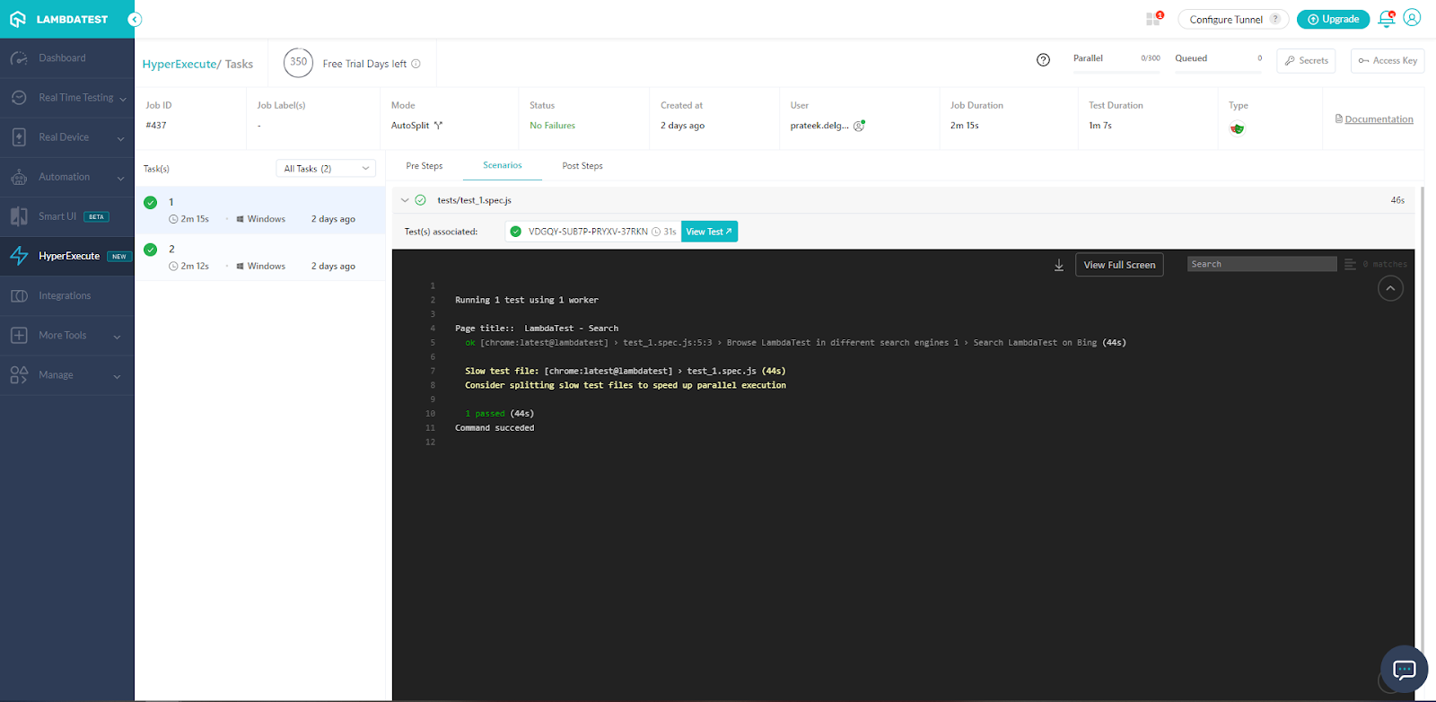Open the Documentation link
1436x702 pixels.
1378,119
